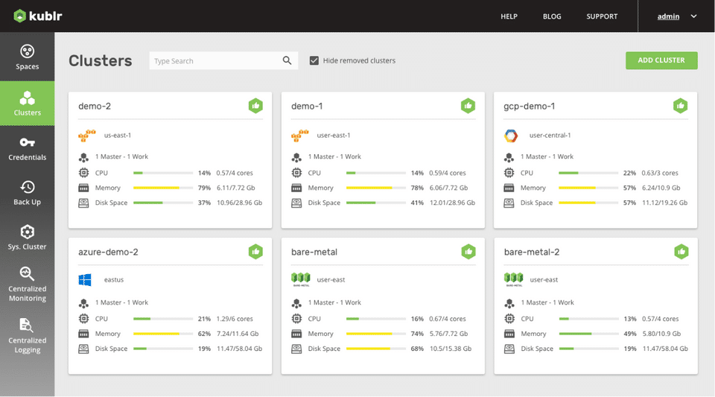This screenshot has height=397, width=715.
Task: Open the Spaces sidebar section
Action: pyautogui.click(x=28, y=57)
